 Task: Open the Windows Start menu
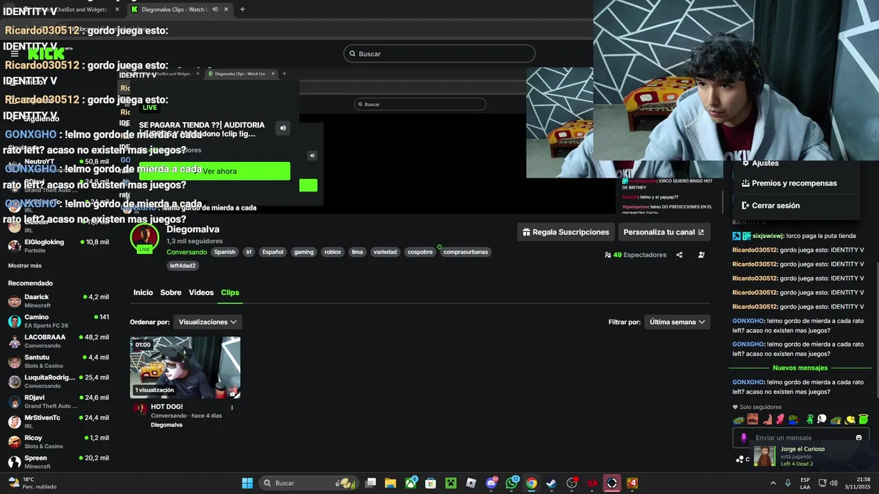click(247, 483)
